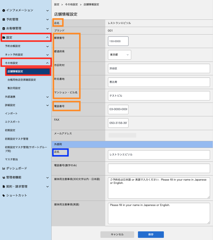Expand the インフォメーション chevron

click(x=48, y=11)
